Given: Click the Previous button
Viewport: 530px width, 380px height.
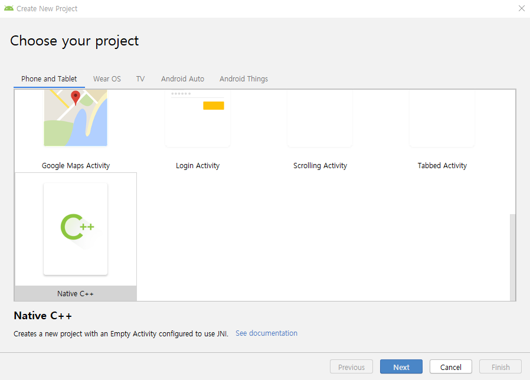Looking at the screenshot, I should (x=351, y=367).
